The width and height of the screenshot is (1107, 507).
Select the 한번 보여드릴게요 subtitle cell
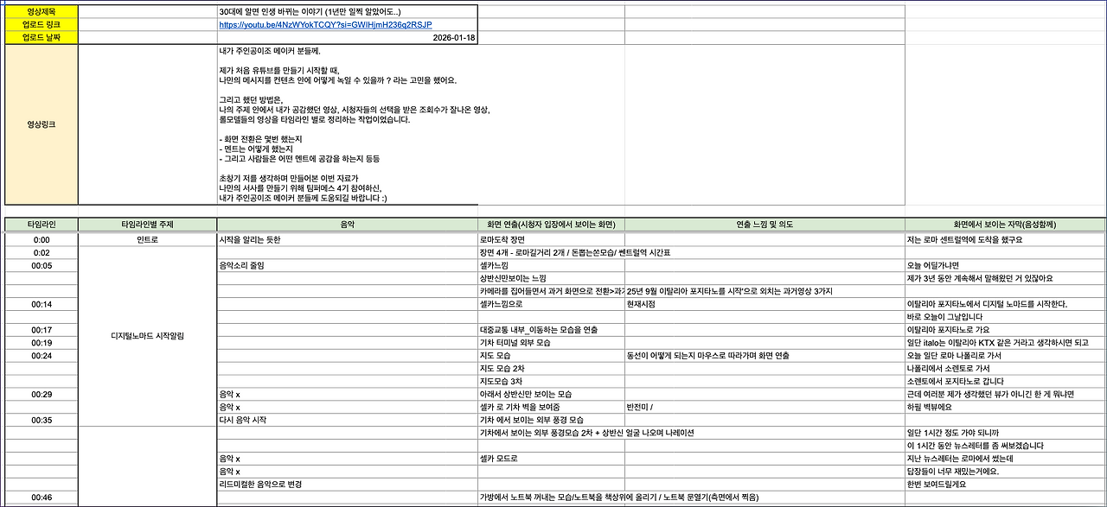[x=1005, y=485]
